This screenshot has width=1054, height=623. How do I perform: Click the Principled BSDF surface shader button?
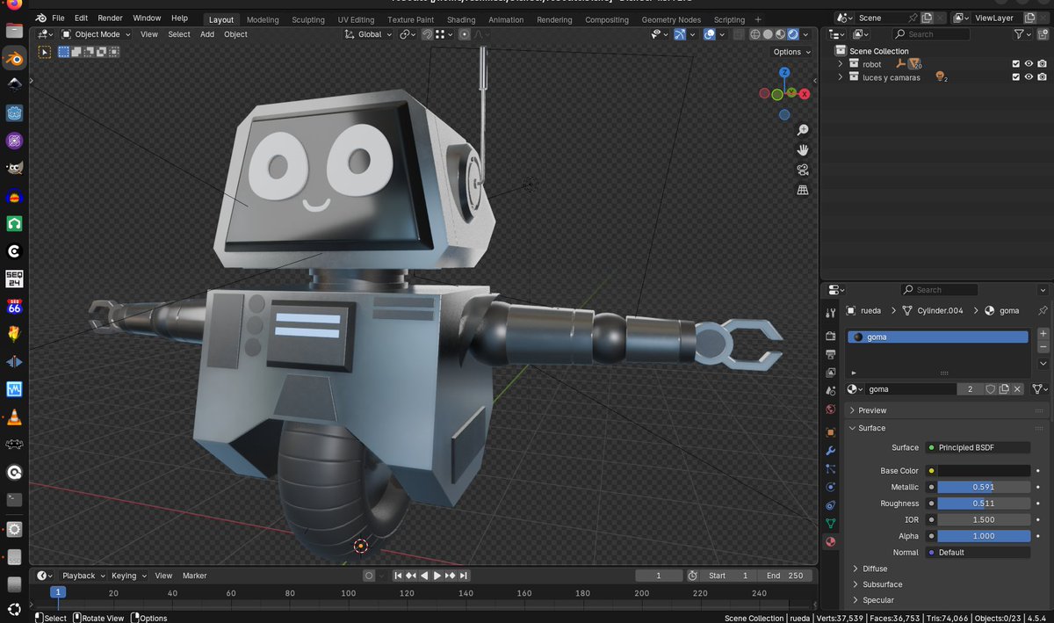978,447
